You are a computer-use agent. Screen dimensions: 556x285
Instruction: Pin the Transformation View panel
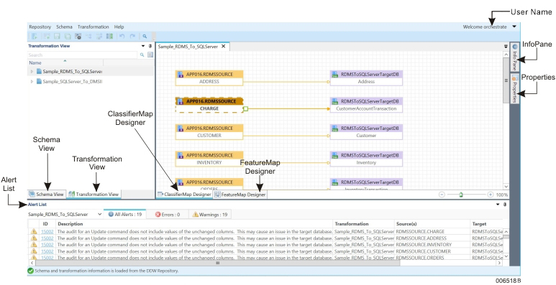(x=150, y=46)
